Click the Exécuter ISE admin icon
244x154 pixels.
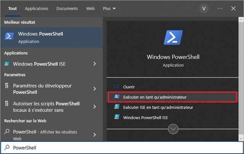tap(117, 107)
